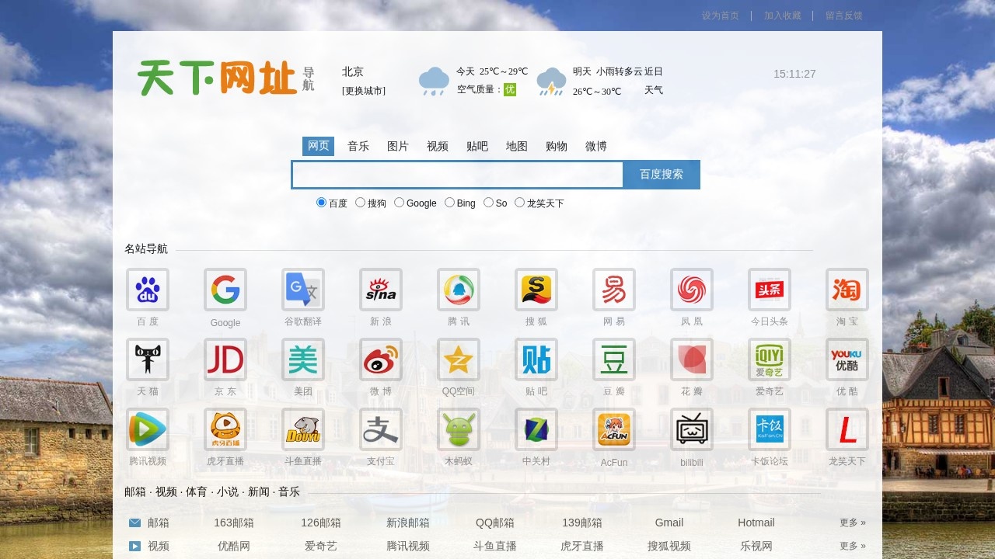This screenshot has height=559, width=995.
Task: Open the Meituan (美团) icon
Action: click(x=303, y=359)
